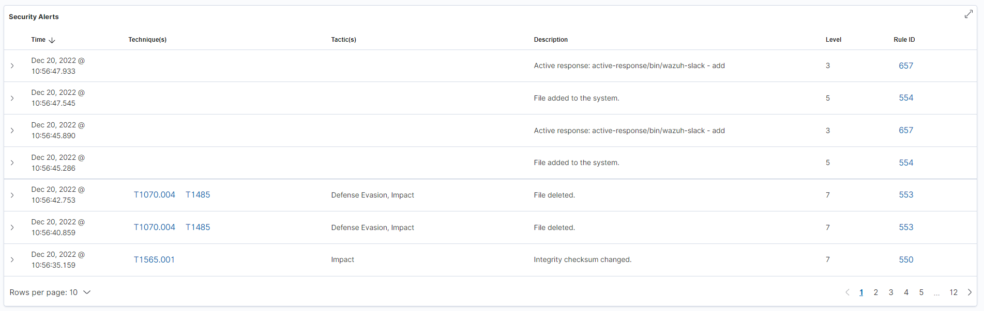Screen dimensions: 984x311
Task: Click the sort arrow next to Time column
Action: tap(52, 39)
